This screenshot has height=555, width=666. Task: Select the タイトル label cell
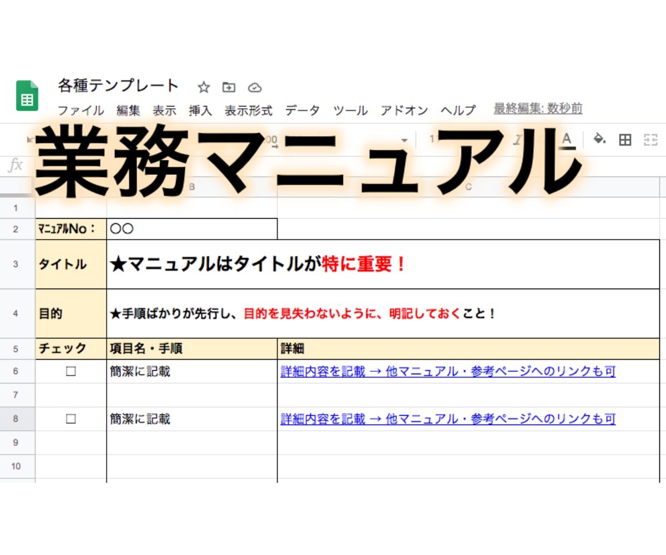tap(71, 264)
